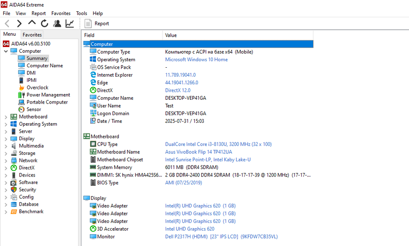Open the user Manage icon in toolbar
The height and width of the screenshot is (246, 409).
pos(57,24)
